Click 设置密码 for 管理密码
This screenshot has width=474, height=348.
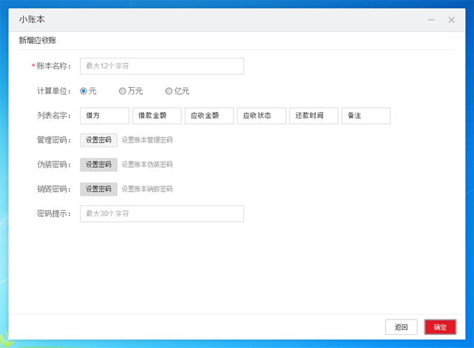pos(98,140)
